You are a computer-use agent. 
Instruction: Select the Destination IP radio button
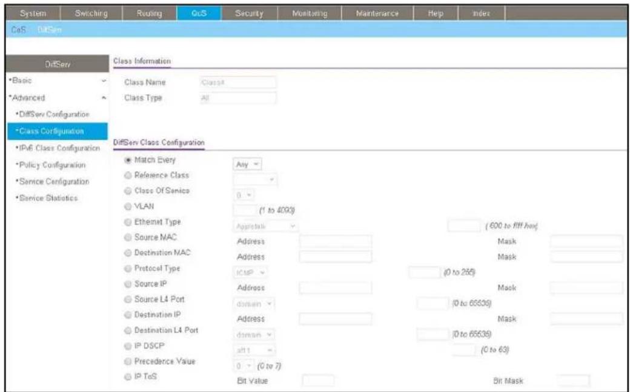point(128,315)
